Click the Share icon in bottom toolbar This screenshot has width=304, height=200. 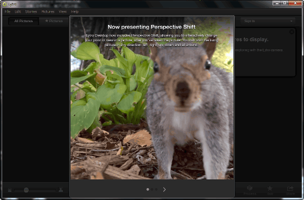(290, 188)
